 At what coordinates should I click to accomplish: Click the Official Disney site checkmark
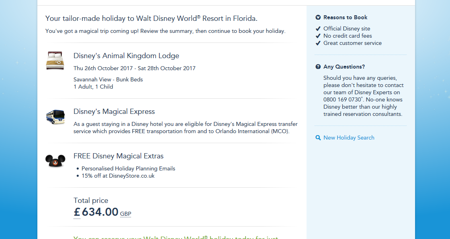318,28
